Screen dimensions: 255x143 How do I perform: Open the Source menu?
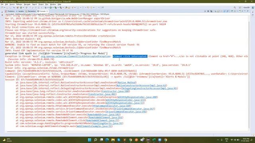click(x=12, y=4)
